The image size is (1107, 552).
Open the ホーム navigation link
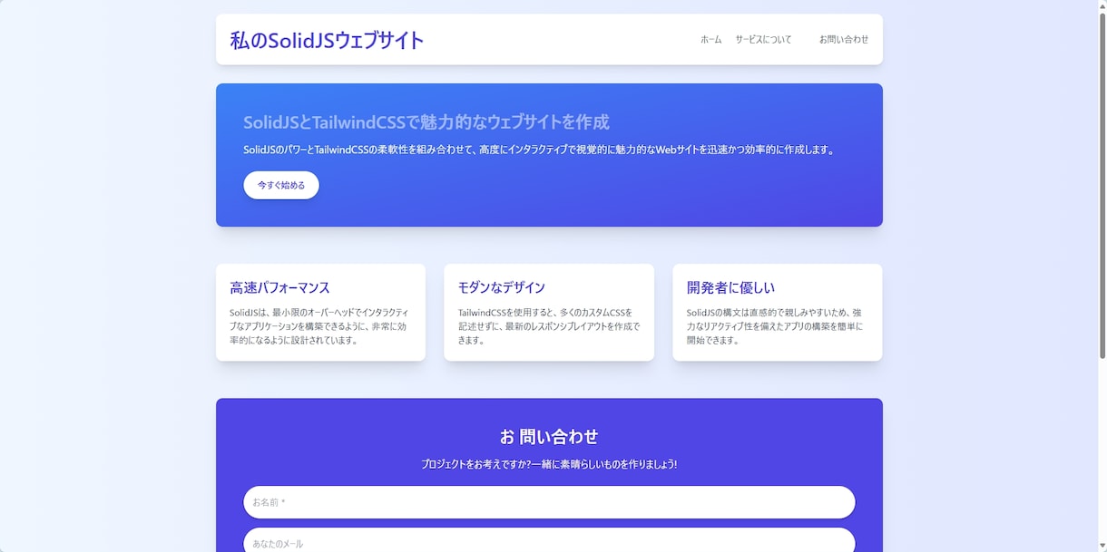coord(710,40)
